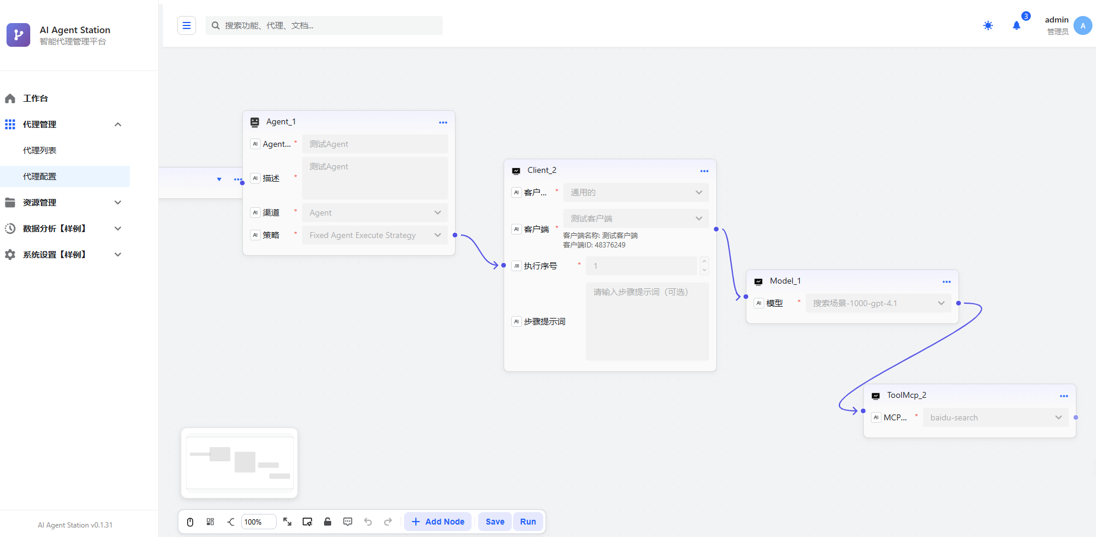Open the model dropdown in Model_1
Image resolution: width=1096 pixels, height=537 pixels.
[x=877, y=303]
